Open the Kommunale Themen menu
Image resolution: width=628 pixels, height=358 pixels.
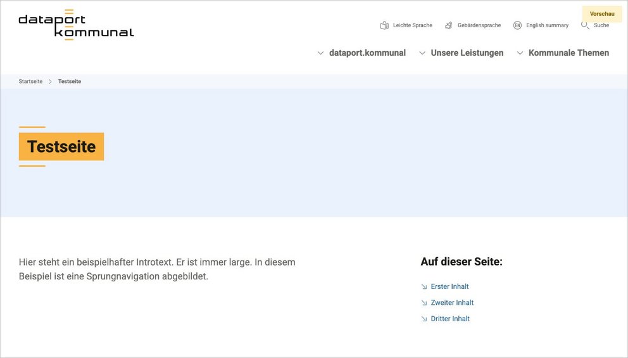[x=568, y=53]
